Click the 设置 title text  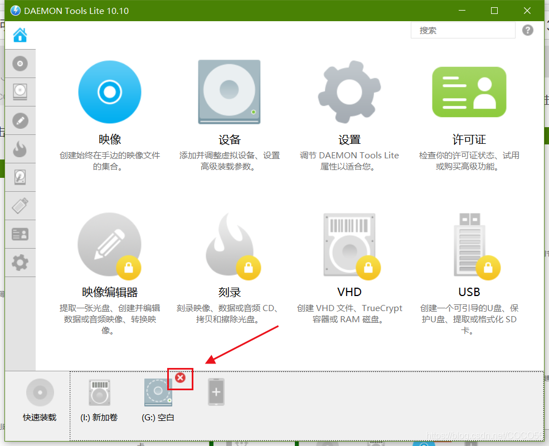click(x=349, y=140)
